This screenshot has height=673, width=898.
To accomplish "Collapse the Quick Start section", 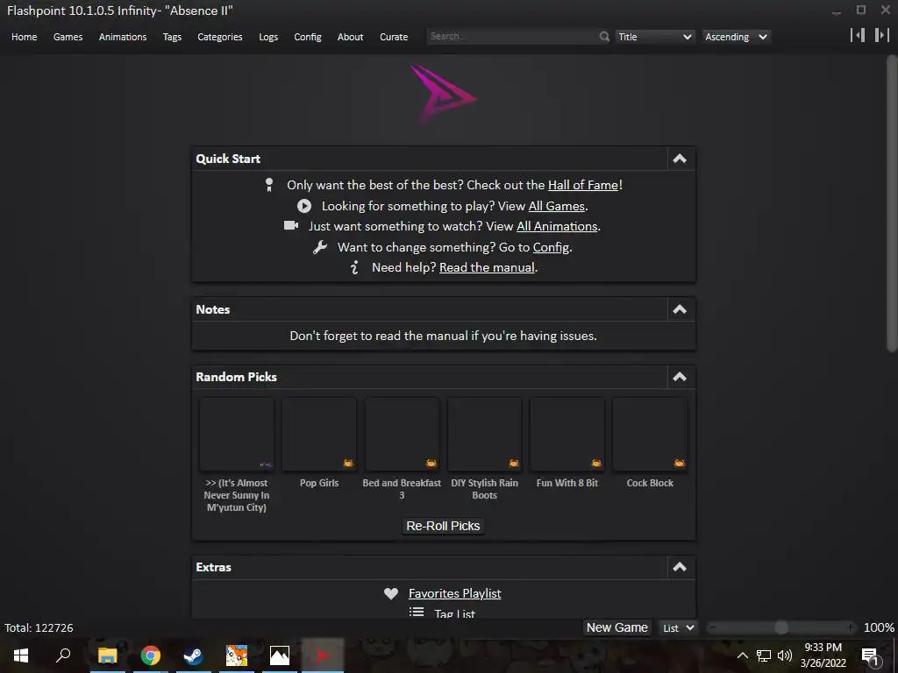I will pos(680,159).
